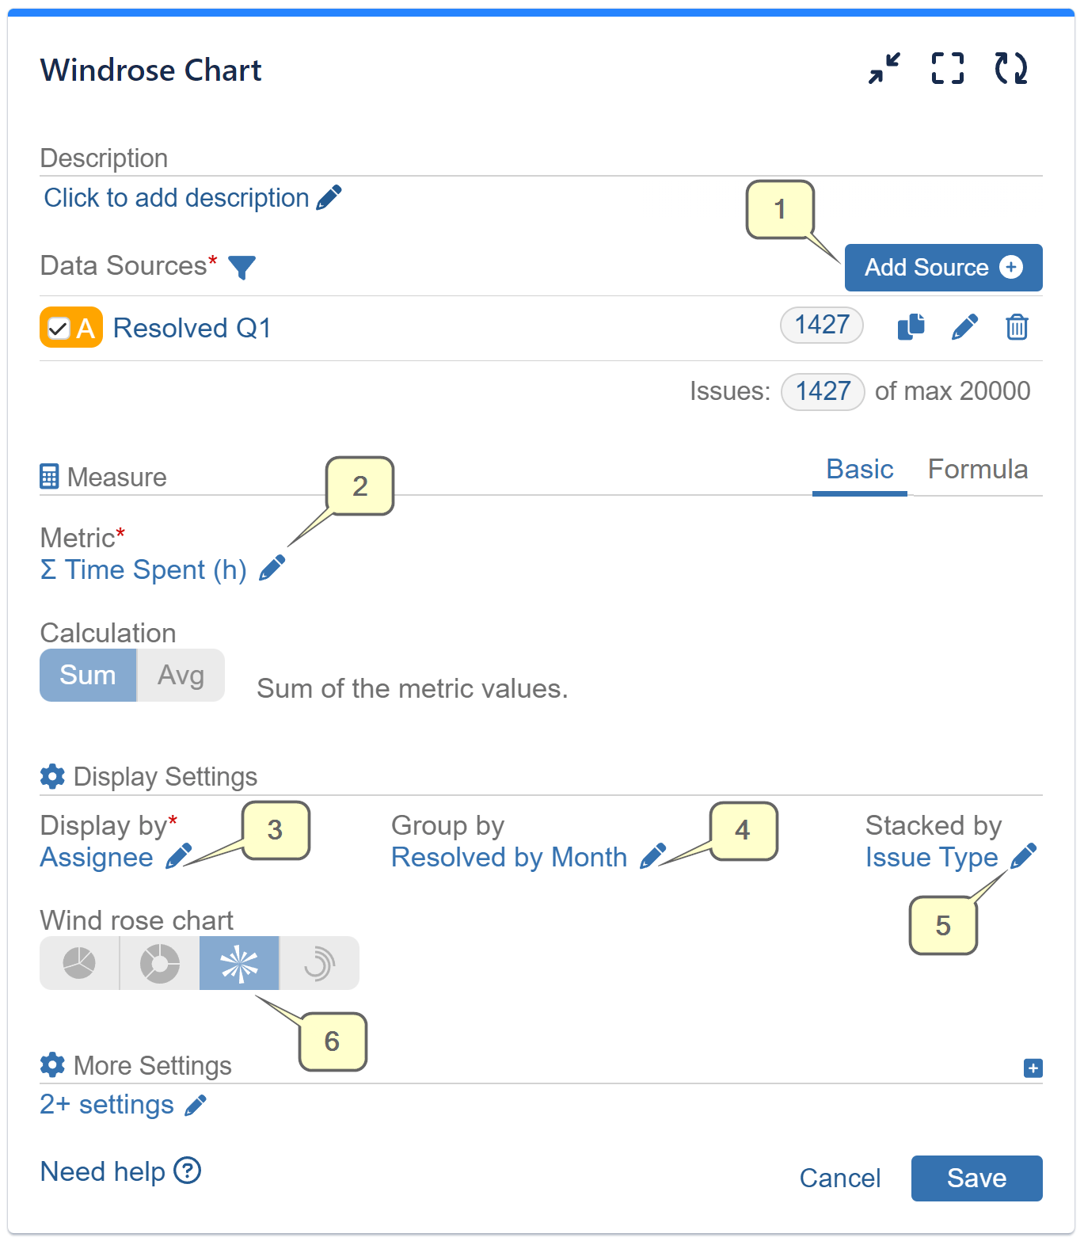Collapse the gadget with minimize arrows icon
The width and height of the screenshot is (1084, 1245).
coord(882,69)
